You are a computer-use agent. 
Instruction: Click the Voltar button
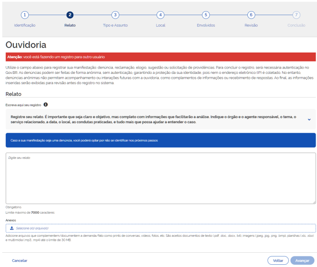coord(278,260)
